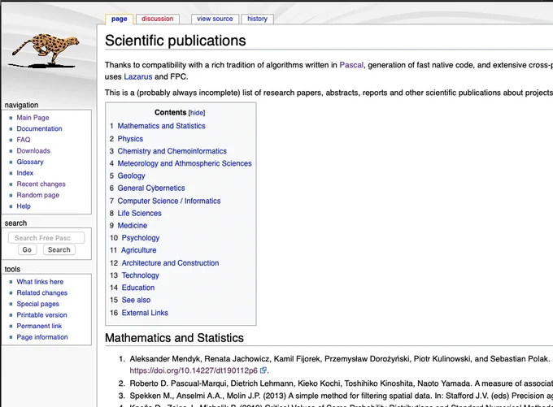This screenshot has height=407, width=553.
Task: Jump to Medicine section
Action: 133,226
